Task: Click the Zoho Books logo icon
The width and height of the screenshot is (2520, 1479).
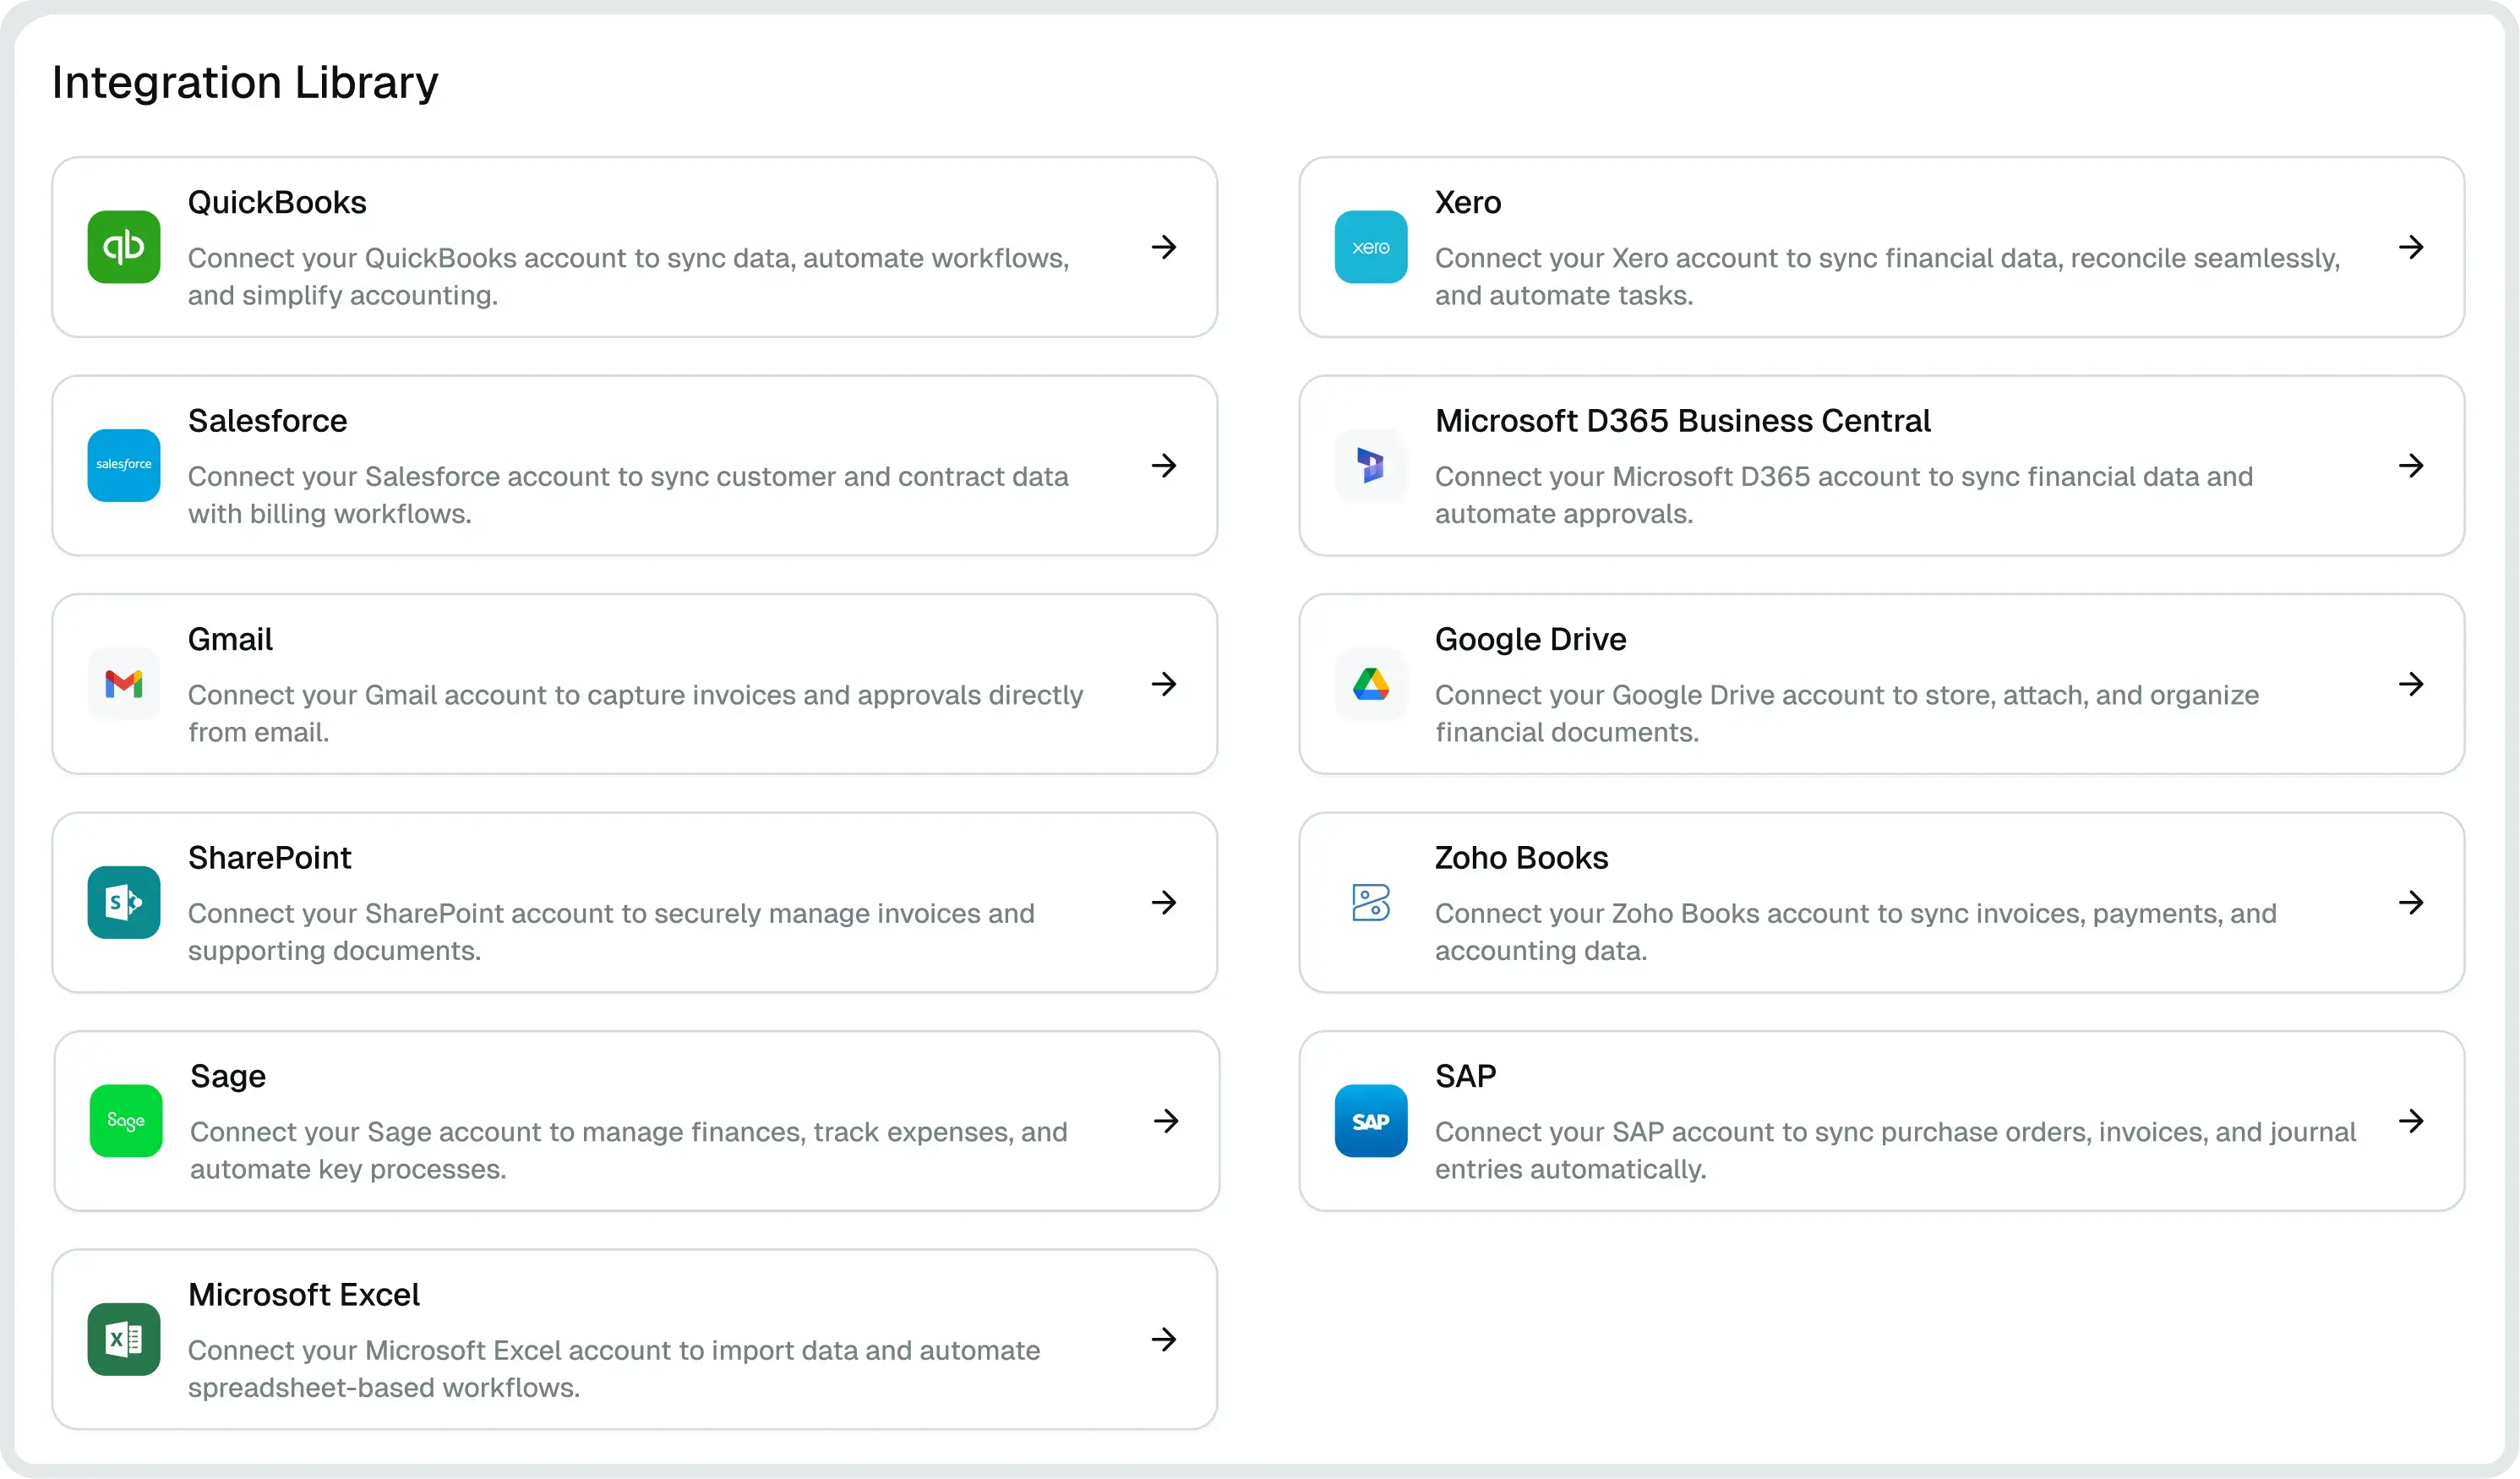Action: pyautogui.click(x=1370, y=902)
